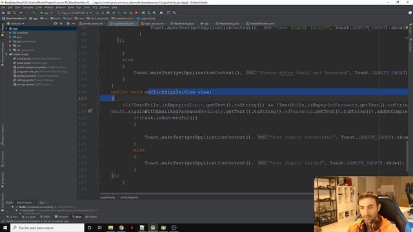Open the device selector dropdown
This screenshot has height=232, width=413.
point(75,13)
